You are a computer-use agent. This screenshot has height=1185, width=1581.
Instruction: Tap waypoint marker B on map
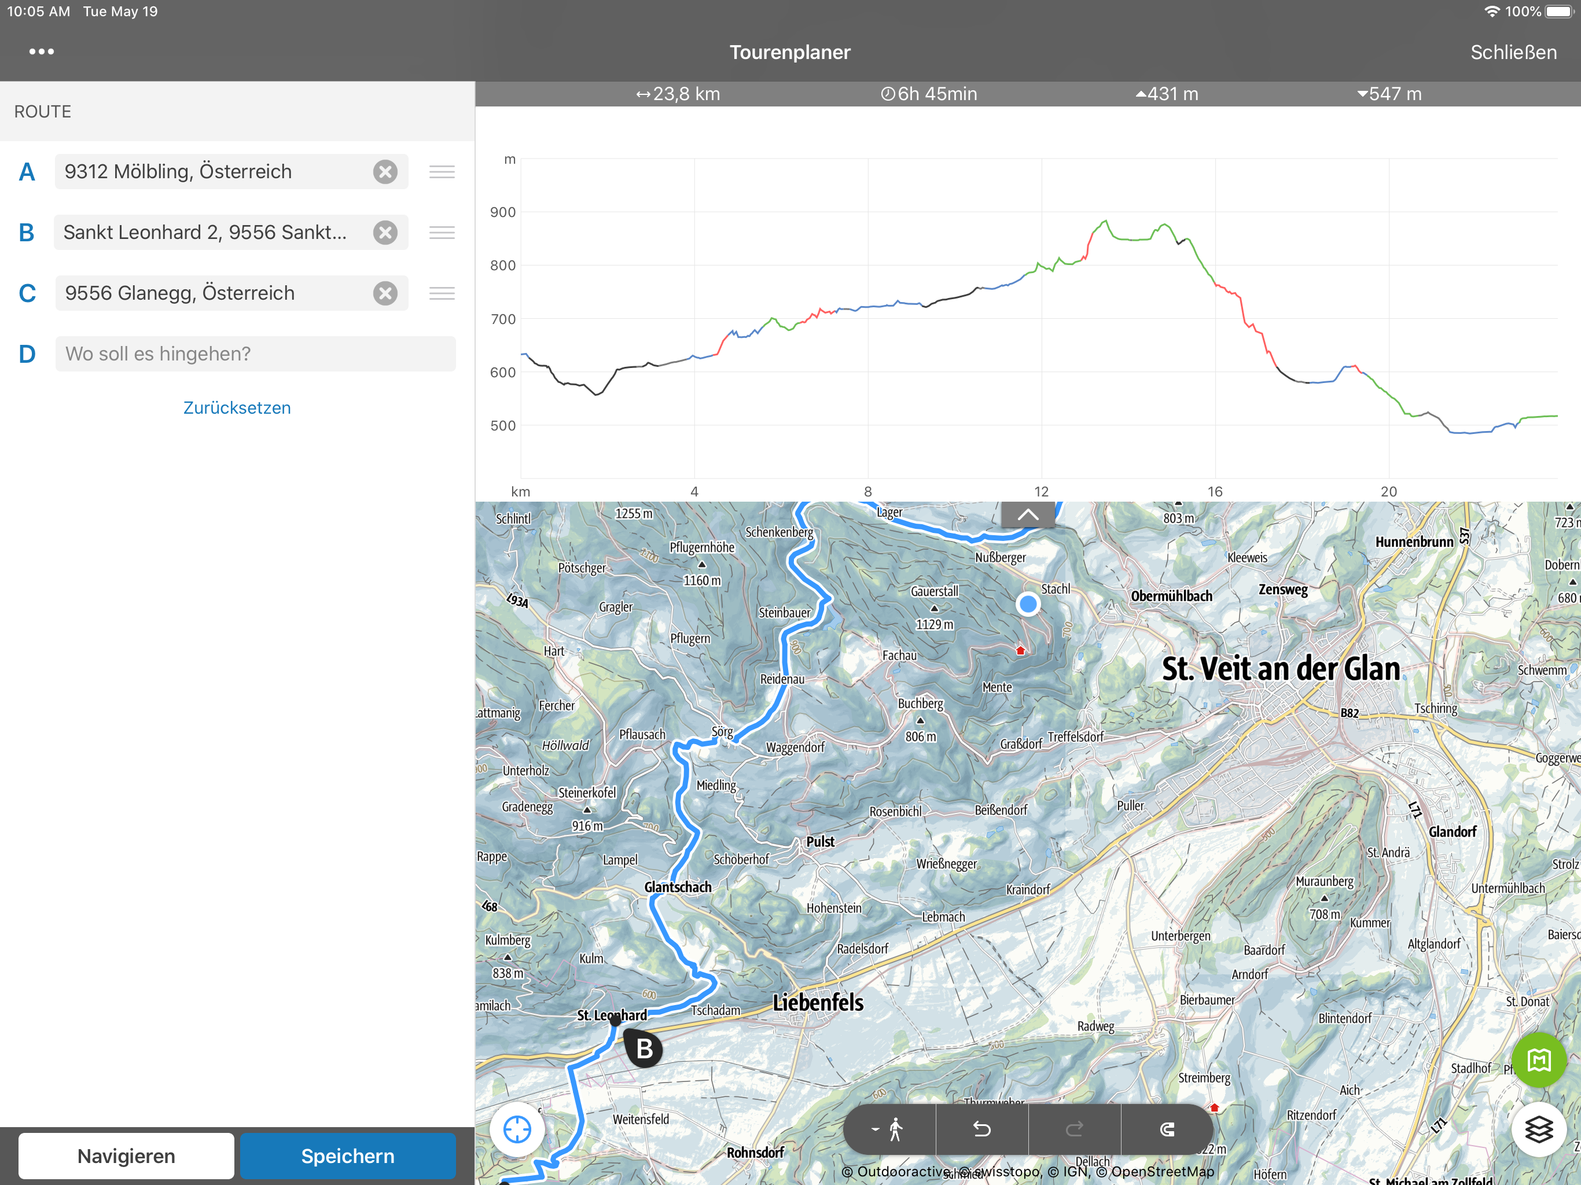coord(644,1048)
